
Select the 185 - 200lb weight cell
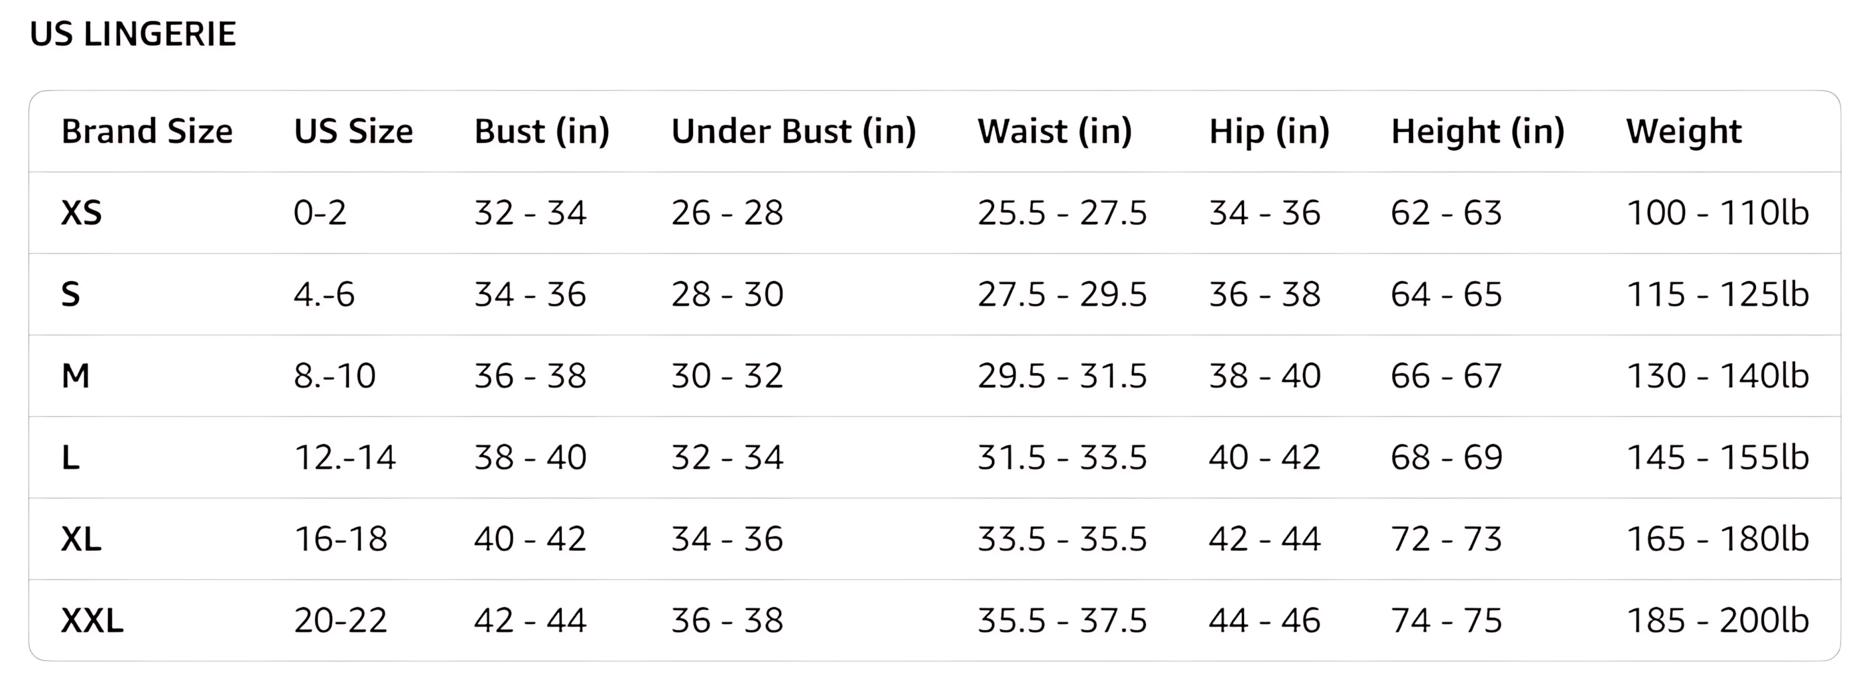[x=1717, y=621]
